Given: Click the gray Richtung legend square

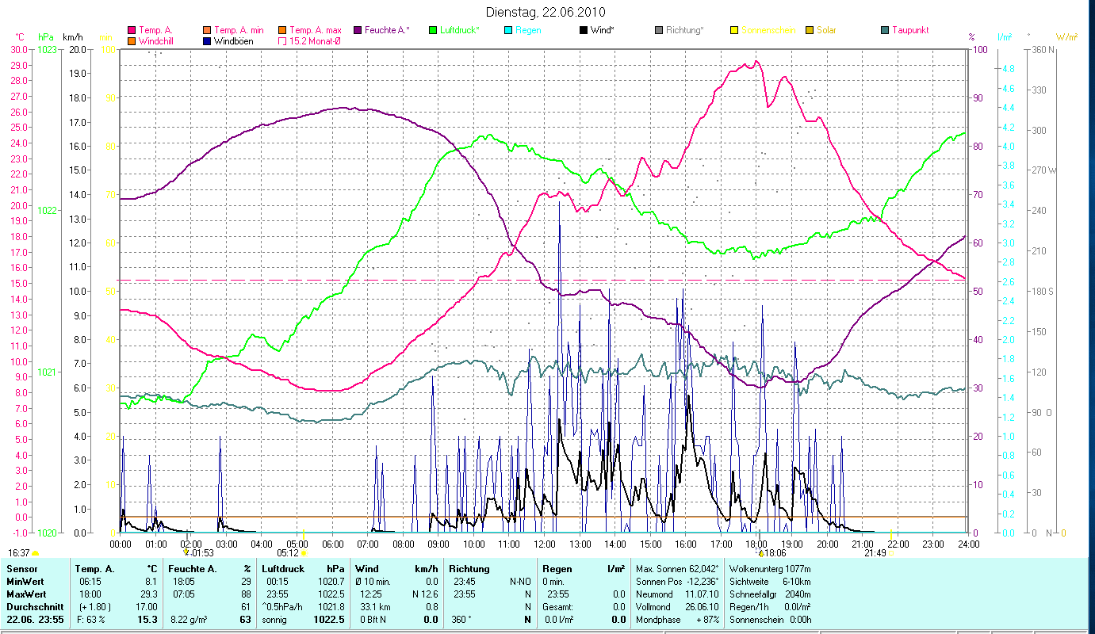Looking at the screenshot, I should [x=659, y=30].
